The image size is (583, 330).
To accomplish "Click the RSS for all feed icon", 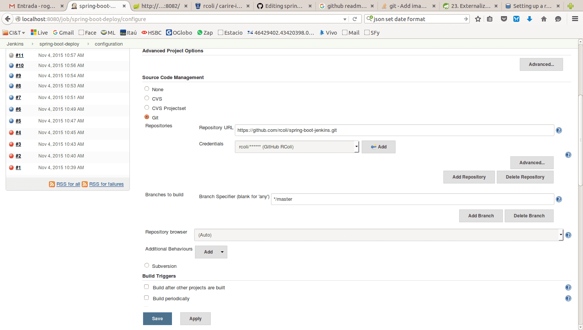I will point(52,184).
